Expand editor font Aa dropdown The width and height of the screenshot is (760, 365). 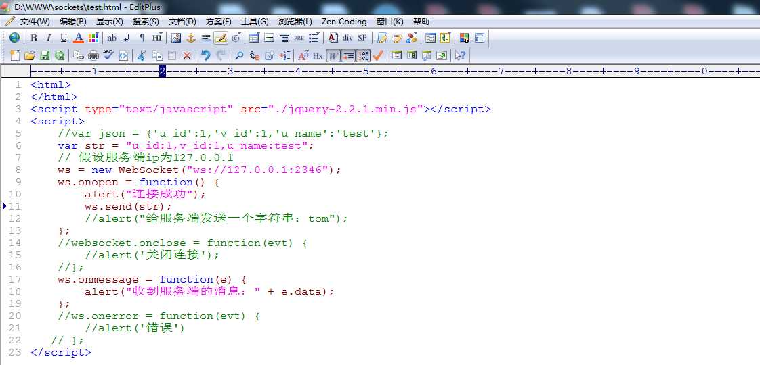[x=303, y=55]
